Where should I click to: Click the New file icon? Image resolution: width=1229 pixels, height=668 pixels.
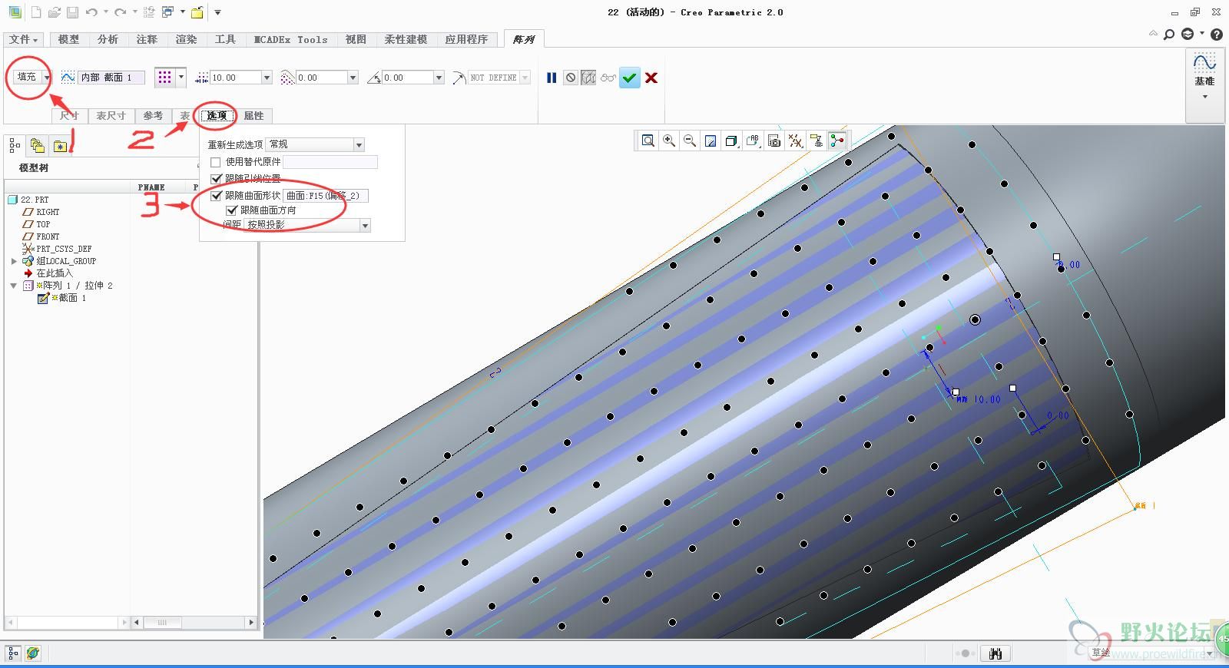[x=36, y=12]
